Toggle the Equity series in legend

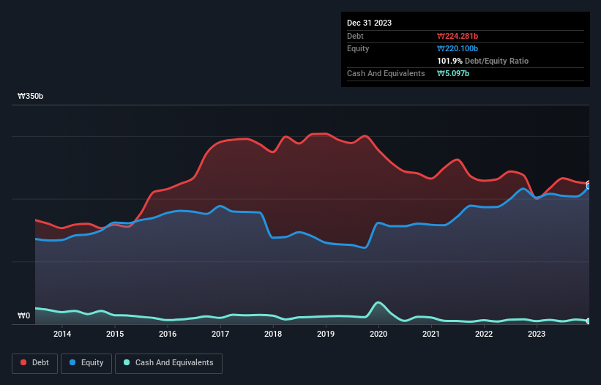pos(86,363)
